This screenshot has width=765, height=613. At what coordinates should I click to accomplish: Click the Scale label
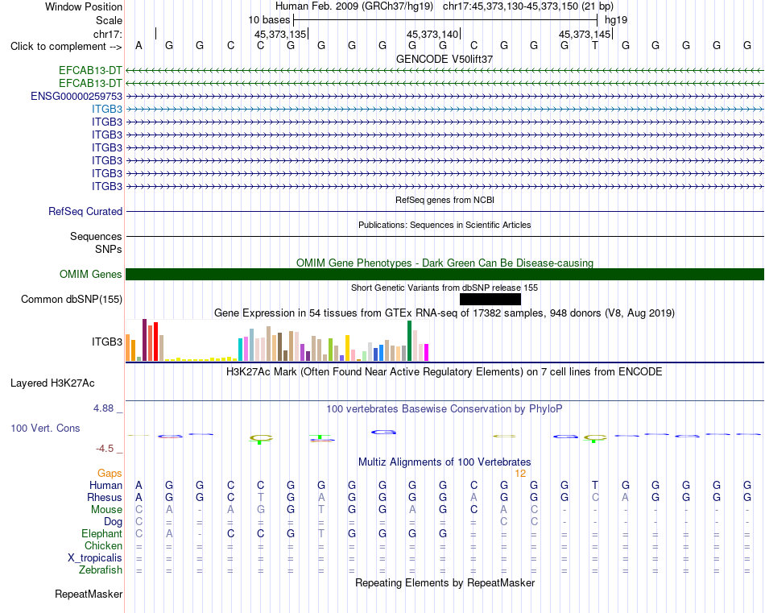[x=109, y=20]
